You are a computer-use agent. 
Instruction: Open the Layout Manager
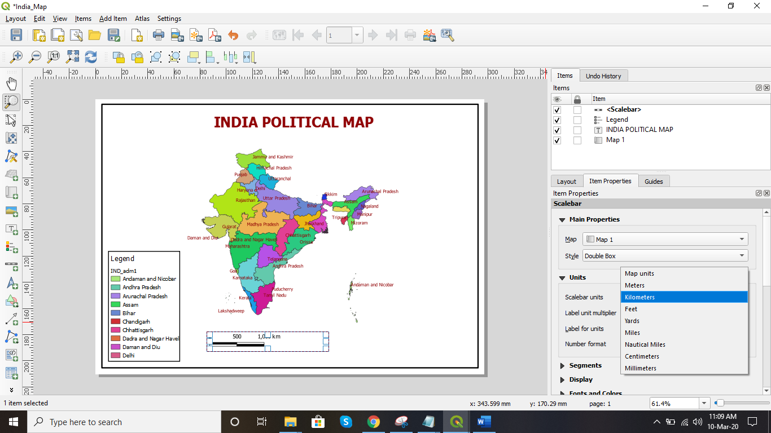(76, 35)
